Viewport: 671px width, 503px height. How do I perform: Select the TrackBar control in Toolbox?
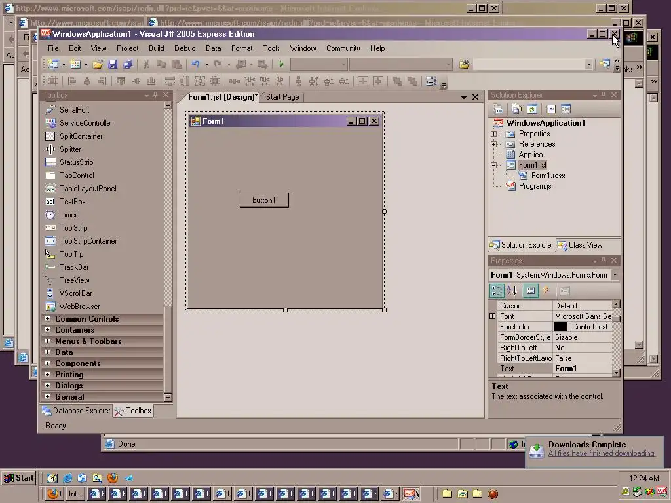click(74, 267)
